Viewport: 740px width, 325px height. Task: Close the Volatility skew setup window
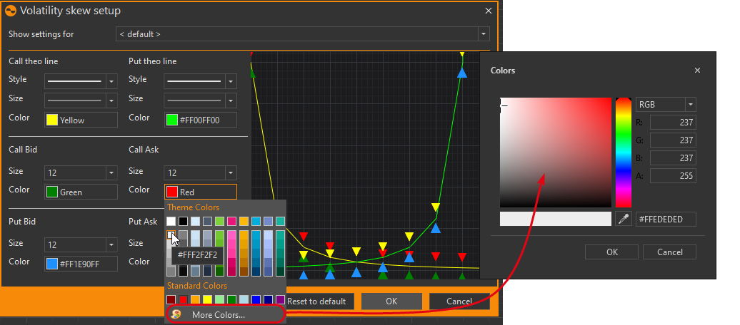(489, 11)
